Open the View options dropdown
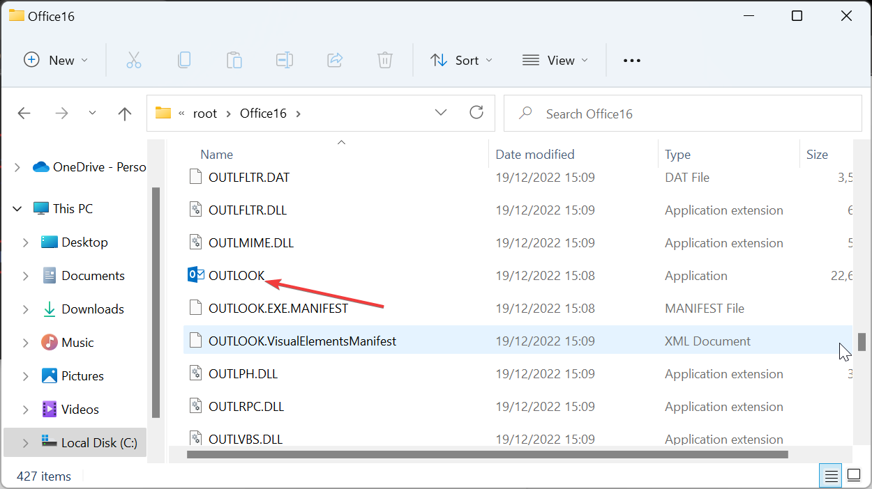This screenshot has height=489, width=872. (555, 61)
